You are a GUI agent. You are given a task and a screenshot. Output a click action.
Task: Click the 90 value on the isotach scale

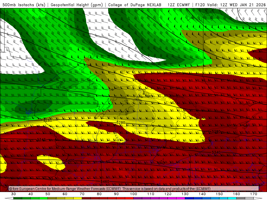[116, 194]
